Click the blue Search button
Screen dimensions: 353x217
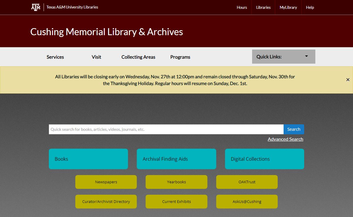294,129
